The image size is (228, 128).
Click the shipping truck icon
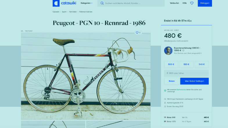(165, 99)
